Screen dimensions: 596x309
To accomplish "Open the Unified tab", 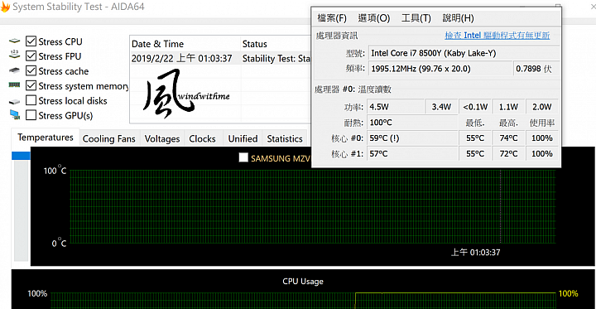I will [243, 139].
